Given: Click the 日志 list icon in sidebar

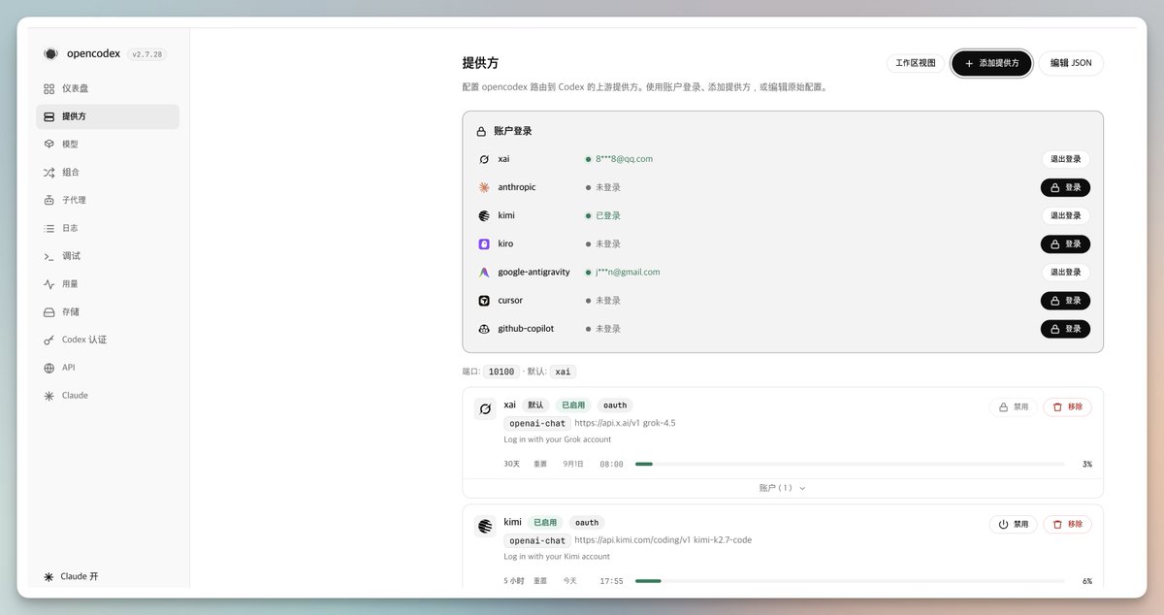Looking at the screenshot, I should (x=49, y=229).
